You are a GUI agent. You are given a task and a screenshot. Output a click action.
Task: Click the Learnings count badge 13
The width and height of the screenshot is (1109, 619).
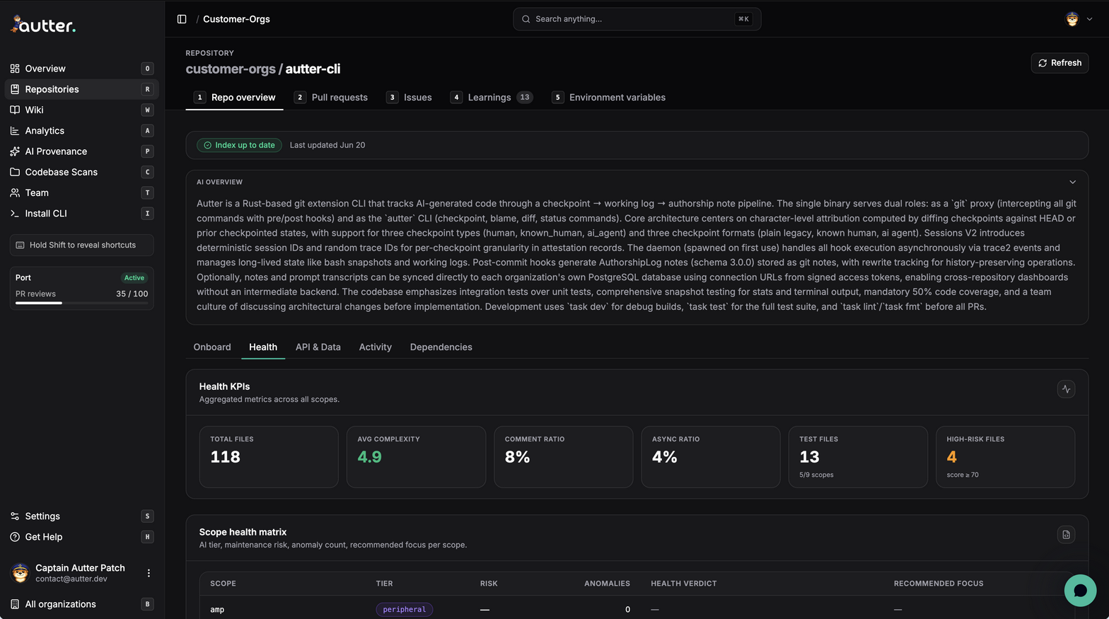[x=525, y=98]
